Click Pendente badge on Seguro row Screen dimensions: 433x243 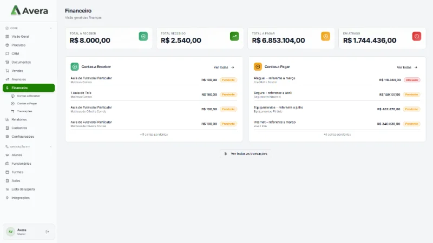pyautogui.click(x=411, y=94)
